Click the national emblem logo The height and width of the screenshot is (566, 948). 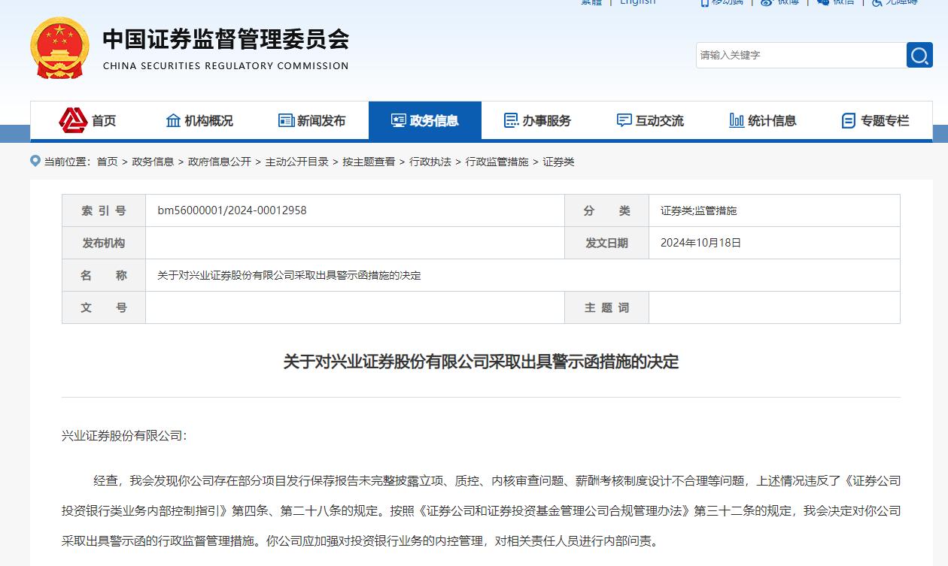point(60,48)
